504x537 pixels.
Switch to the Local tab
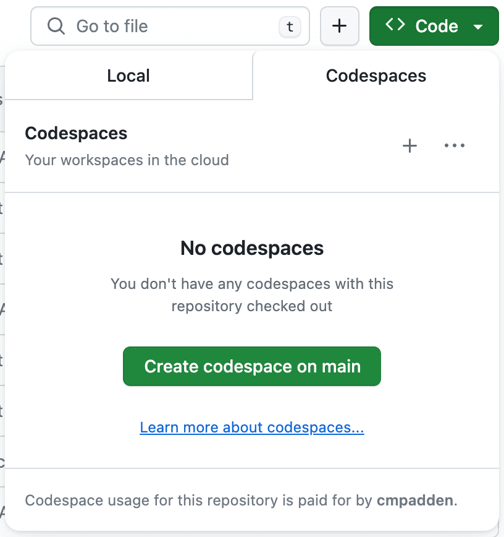coord(128,75)
